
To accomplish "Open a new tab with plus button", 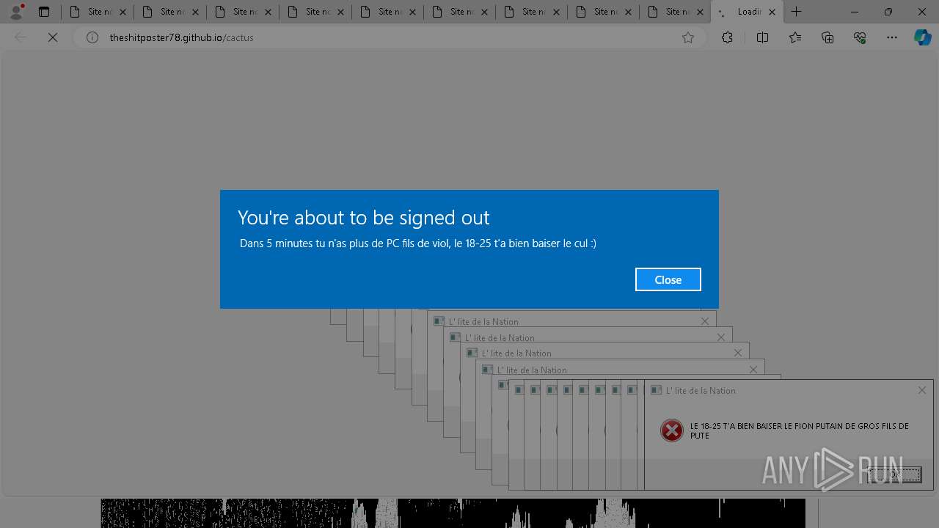I will [796, 12].
